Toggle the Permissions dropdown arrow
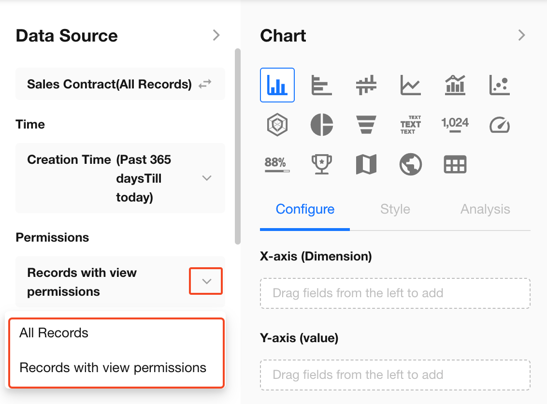This screenshot has height=404, width=547. (206, 281)
